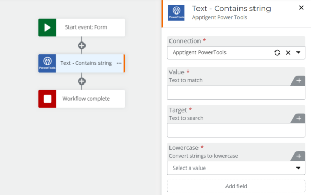Click the red Workflow complete stop icon
311x195 pixels.
click(x=47, y=99)
